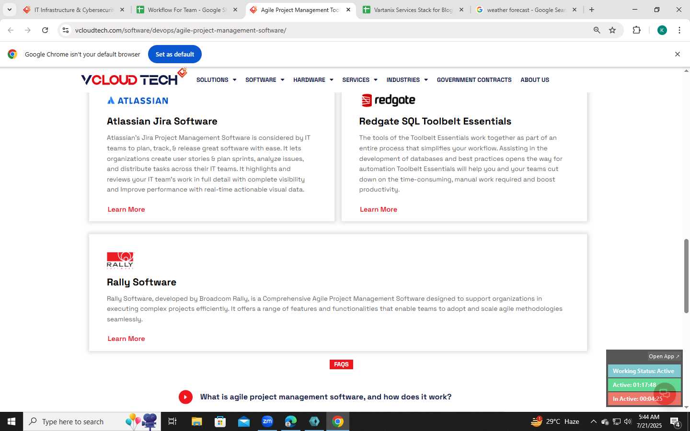Screen dimensions: 690x431
Task: Click the browser forward arrow
Action: click(x=28, y=30)
